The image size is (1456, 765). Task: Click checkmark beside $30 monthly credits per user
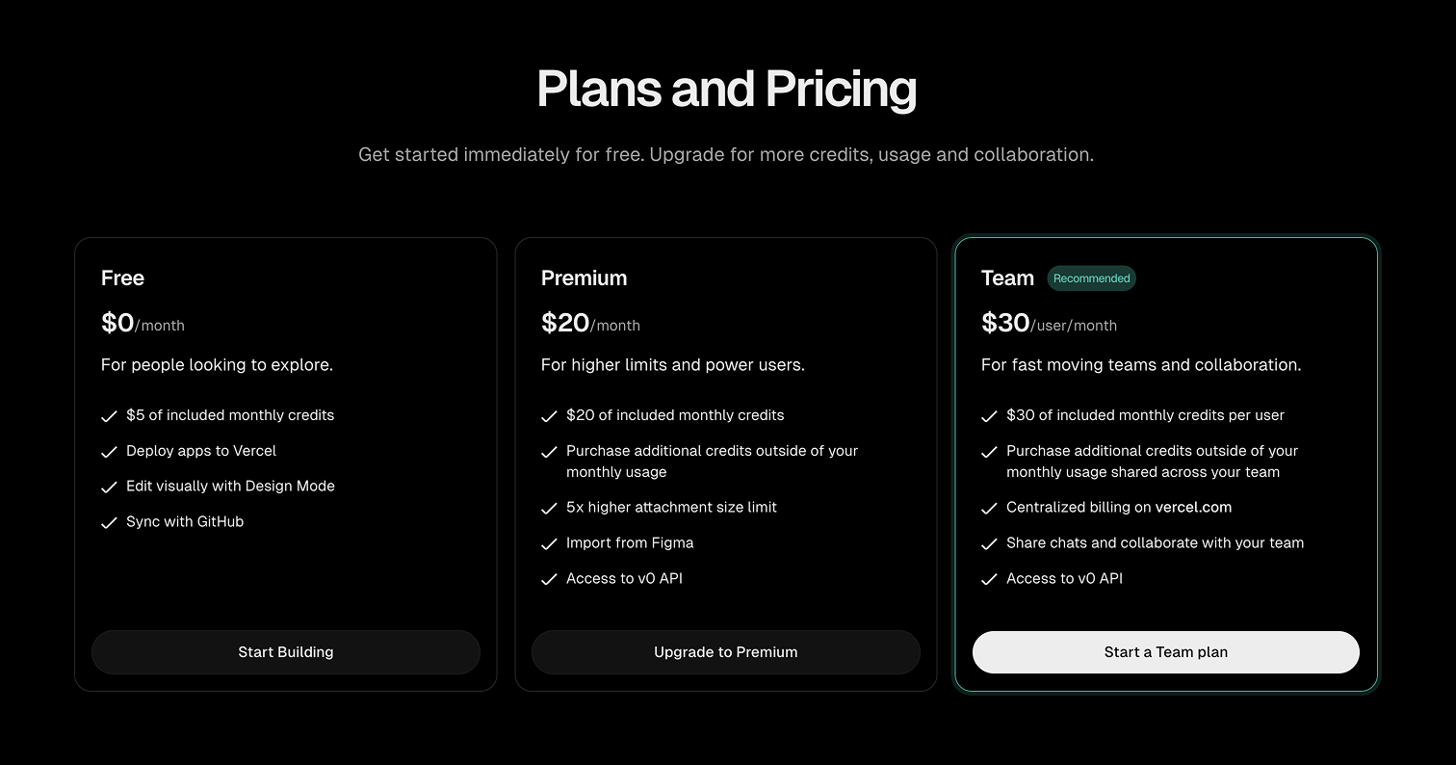[x=989, y=416]
